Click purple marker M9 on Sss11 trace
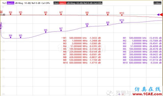The width and height of the screenshot is (163, 96). point(108,25)
